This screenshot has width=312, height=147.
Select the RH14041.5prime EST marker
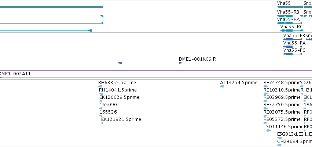tap(101, 94)
